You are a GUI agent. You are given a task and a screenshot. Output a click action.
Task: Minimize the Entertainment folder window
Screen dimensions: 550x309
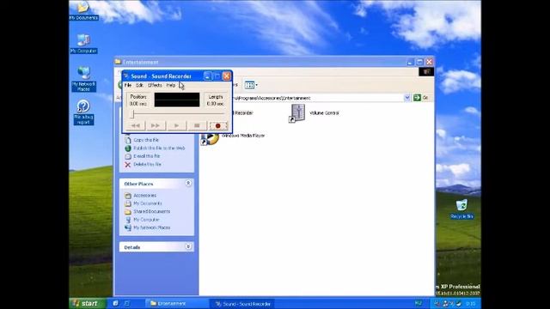[410, 62]
